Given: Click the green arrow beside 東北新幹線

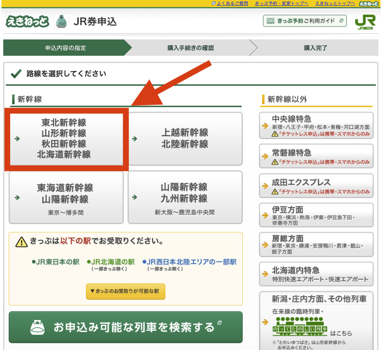Looking at the screenshot, I should coord(17,139).
